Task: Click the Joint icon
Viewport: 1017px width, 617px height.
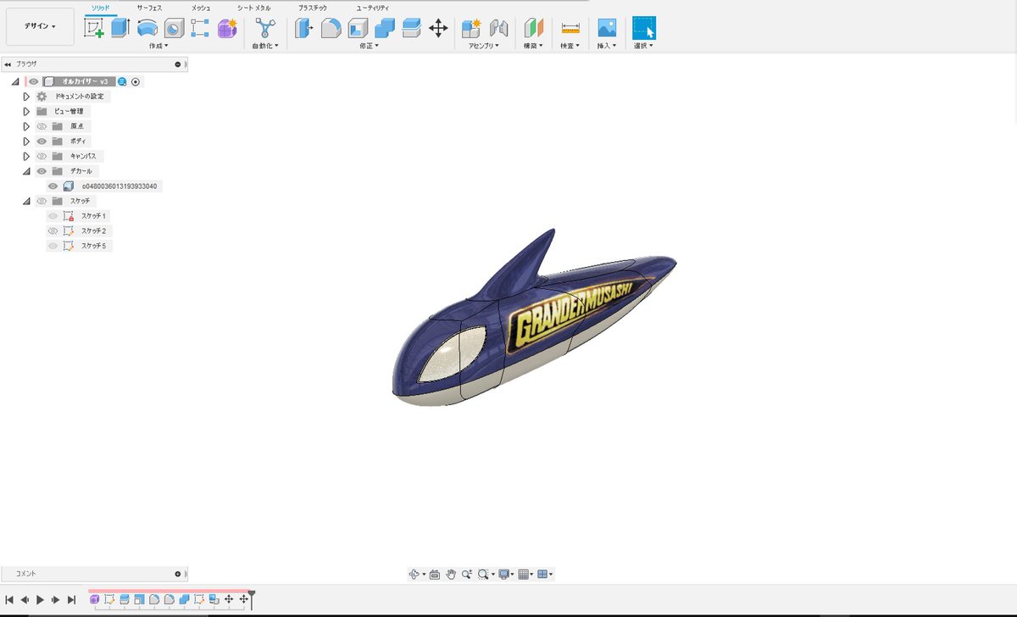Action: click(x=499, y=28)
